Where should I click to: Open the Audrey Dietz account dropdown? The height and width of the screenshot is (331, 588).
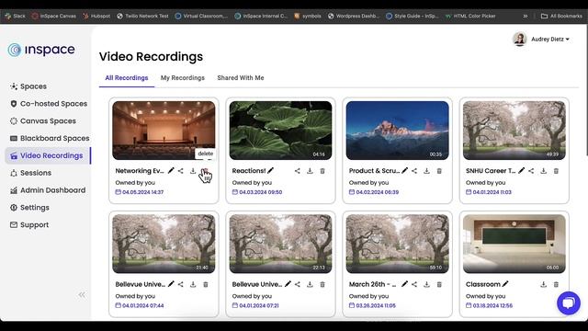point(550,39)
